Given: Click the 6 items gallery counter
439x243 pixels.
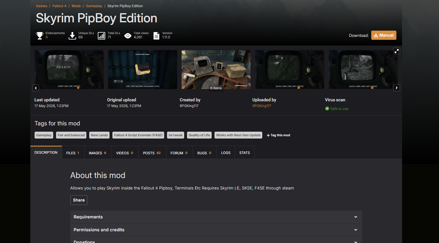Looking at the screenshot, I should (216, 88).
